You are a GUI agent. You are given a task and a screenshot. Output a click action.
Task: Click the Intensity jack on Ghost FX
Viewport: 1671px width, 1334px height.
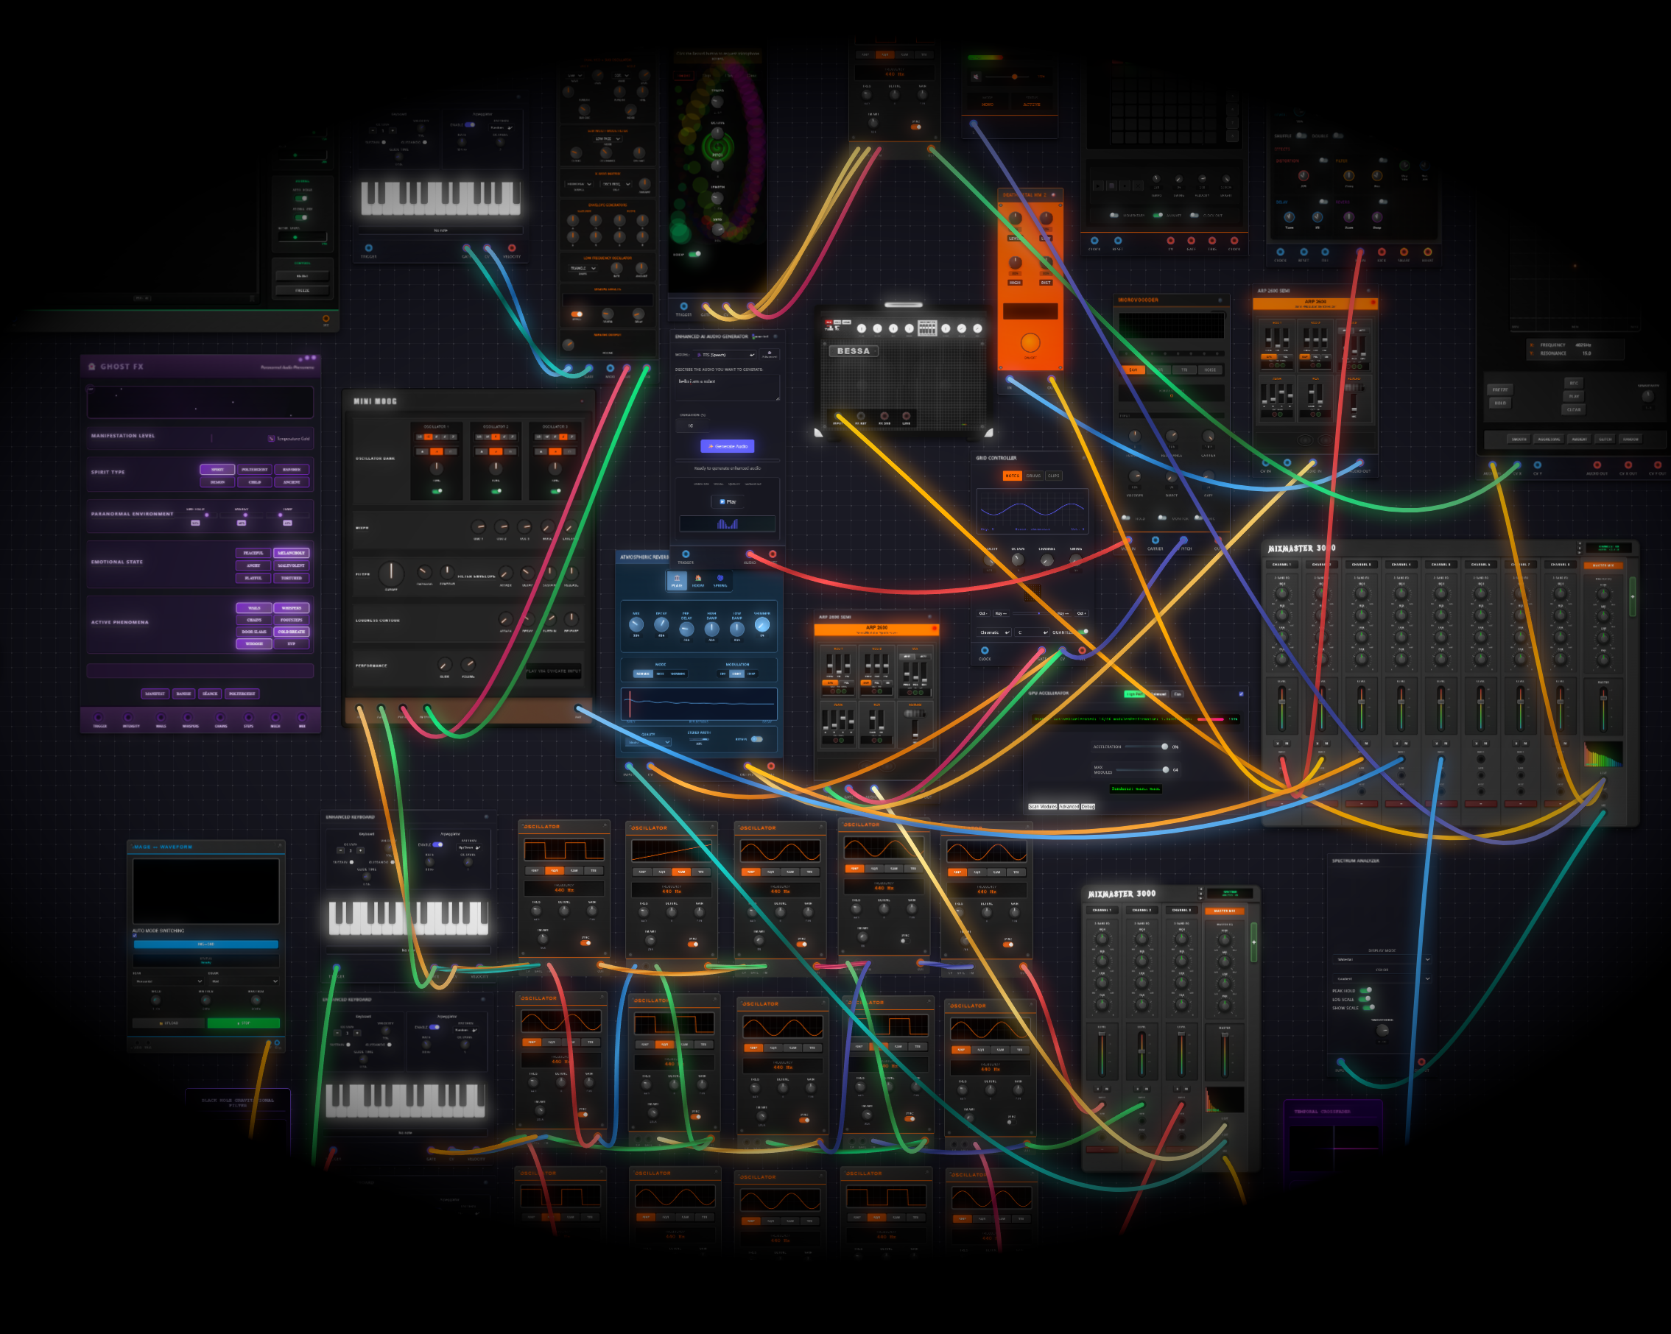(x=129, y=717)
